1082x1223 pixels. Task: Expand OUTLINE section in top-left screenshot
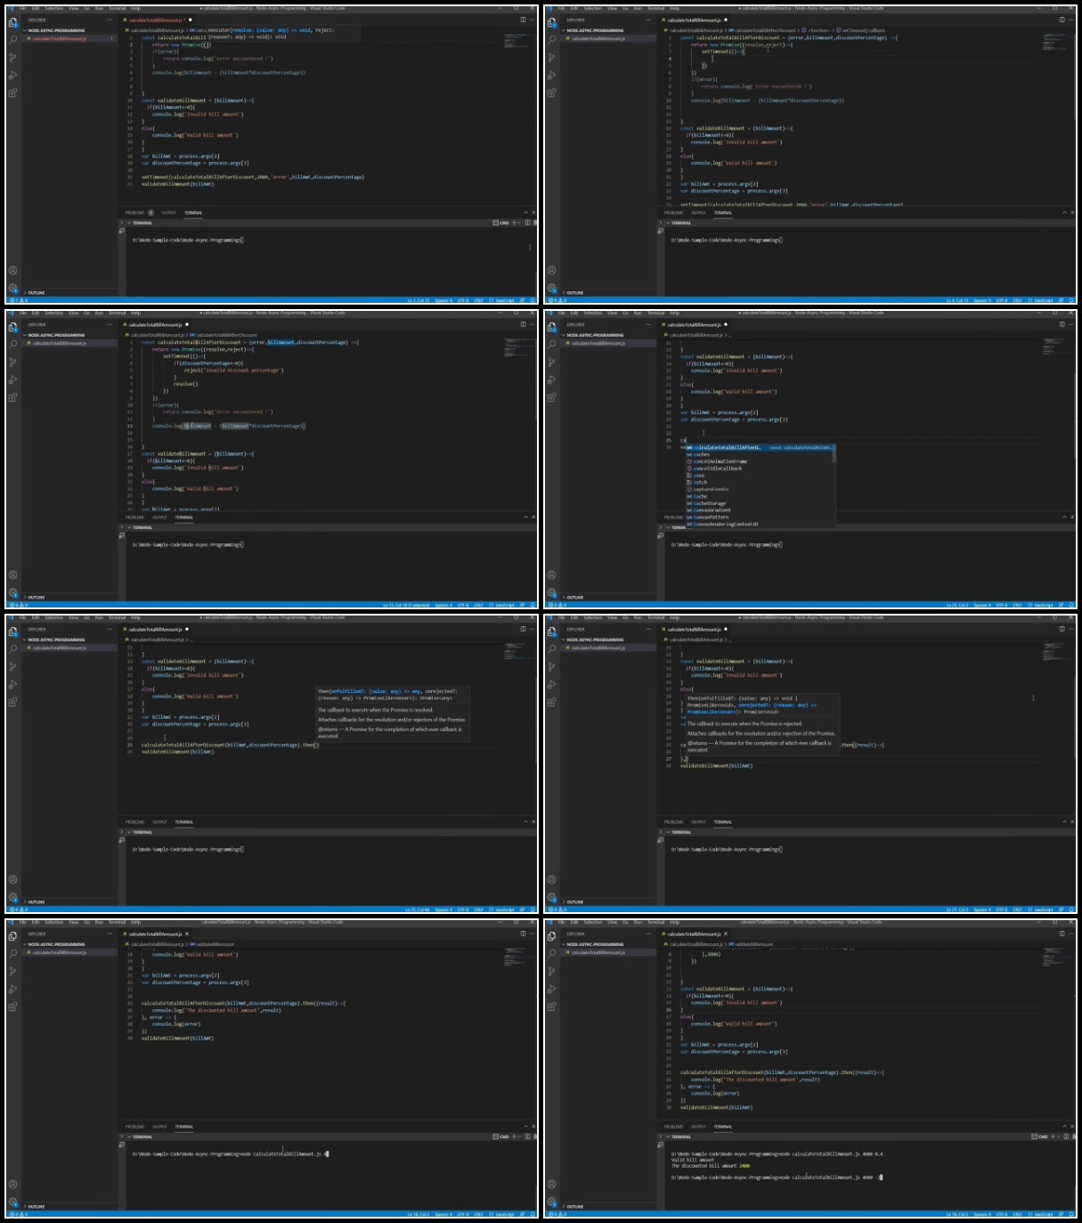(x=36, y=292)
